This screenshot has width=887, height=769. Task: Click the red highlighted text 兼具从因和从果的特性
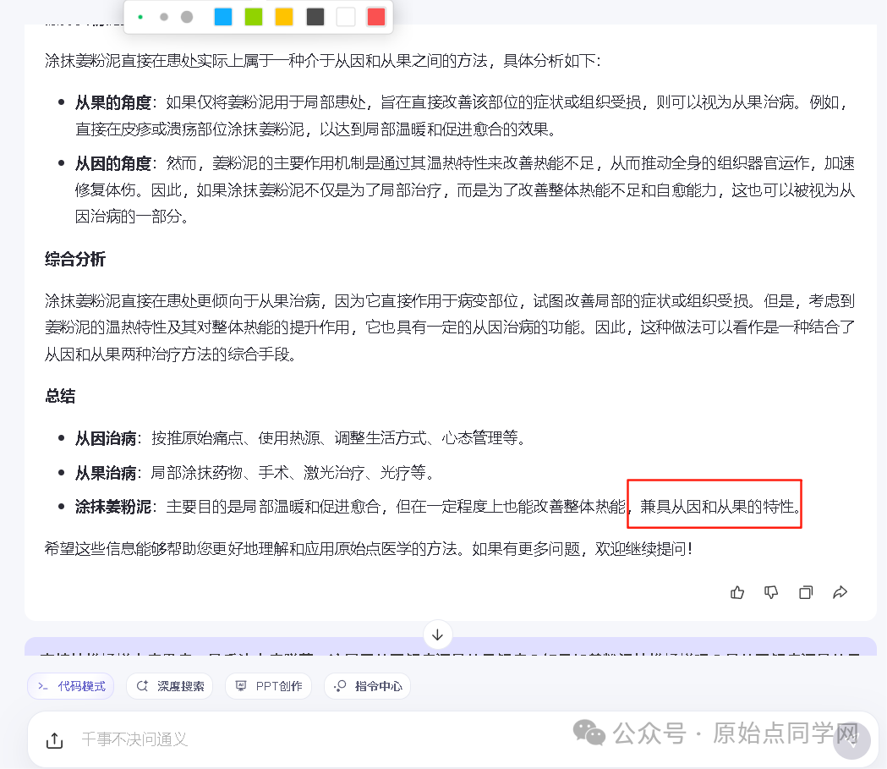pos(713,504)
